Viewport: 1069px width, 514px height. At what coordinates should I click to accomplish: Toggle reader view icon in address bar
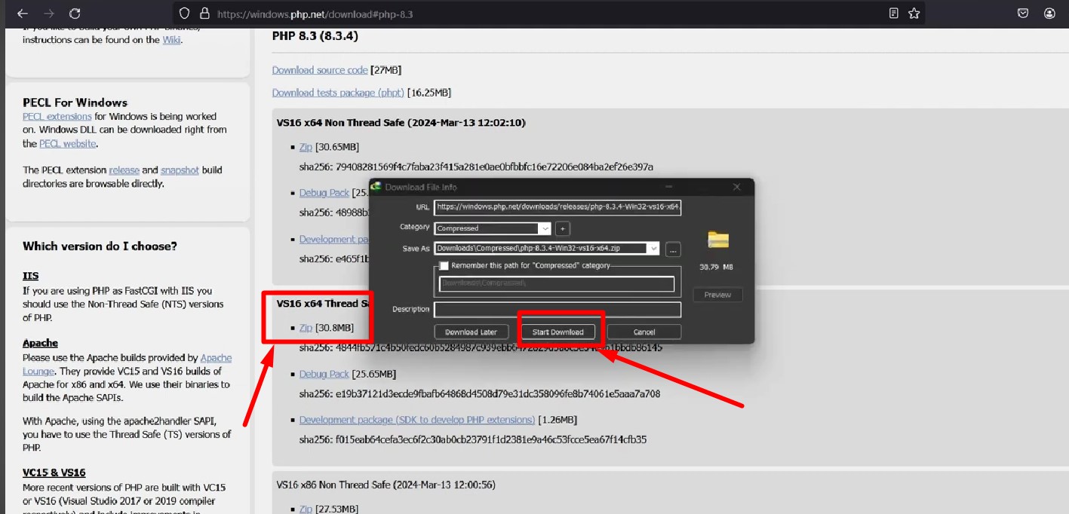[x=893, y=14]
